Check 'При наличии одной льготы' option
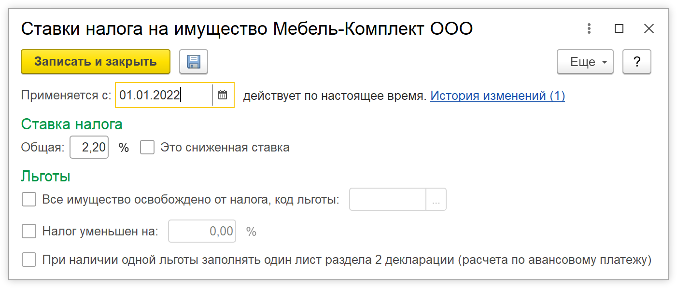Screen dimensions: 677x288 click(x=29, y=261)
